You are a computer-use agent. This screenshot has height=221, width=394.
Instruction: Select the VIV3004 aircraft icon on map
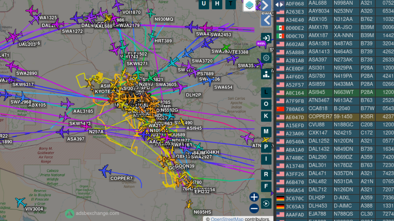point(21,202)
